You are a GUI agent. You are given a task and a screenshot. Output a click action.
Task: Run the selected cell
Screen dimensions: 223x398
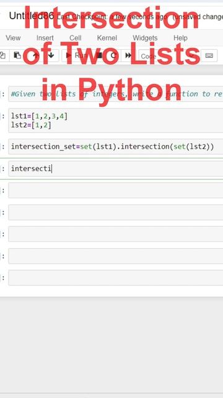coord(76,55)
